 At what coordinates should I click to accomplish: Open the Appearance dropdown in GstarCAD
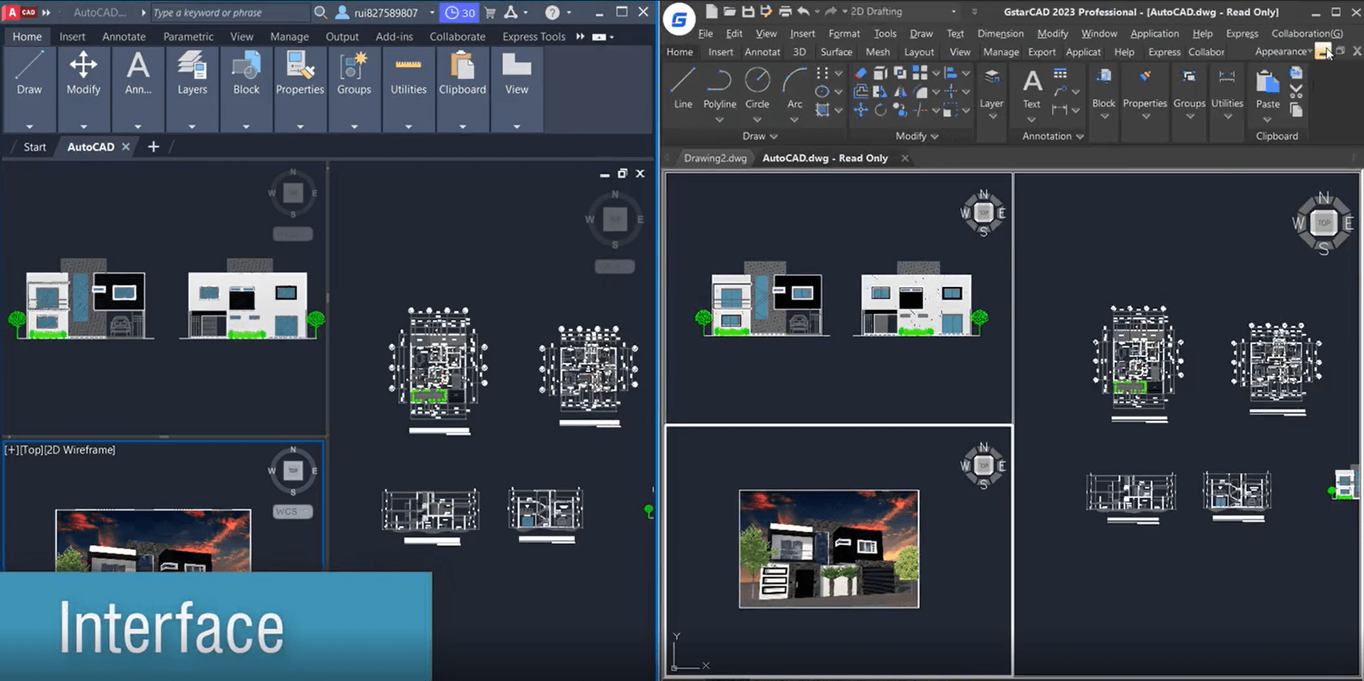click(x=1284, y=51)
